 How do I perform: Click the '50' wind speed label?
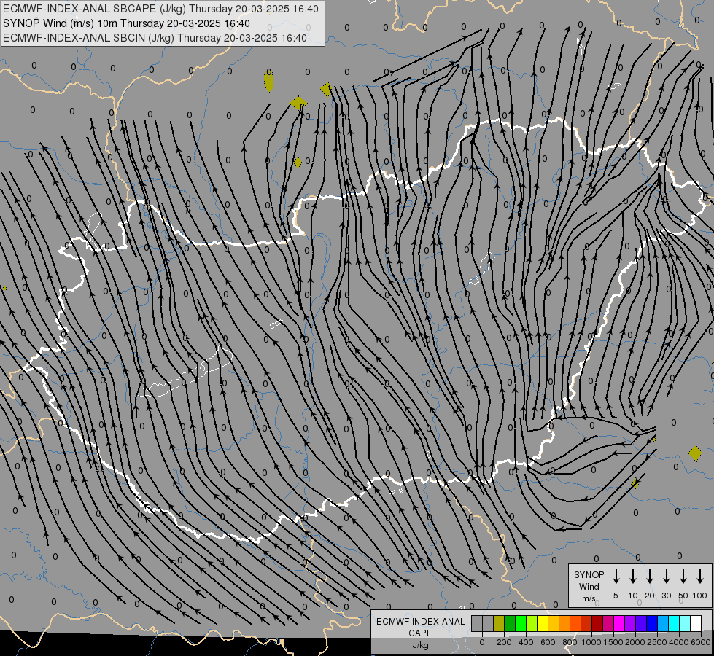[683, 596]
